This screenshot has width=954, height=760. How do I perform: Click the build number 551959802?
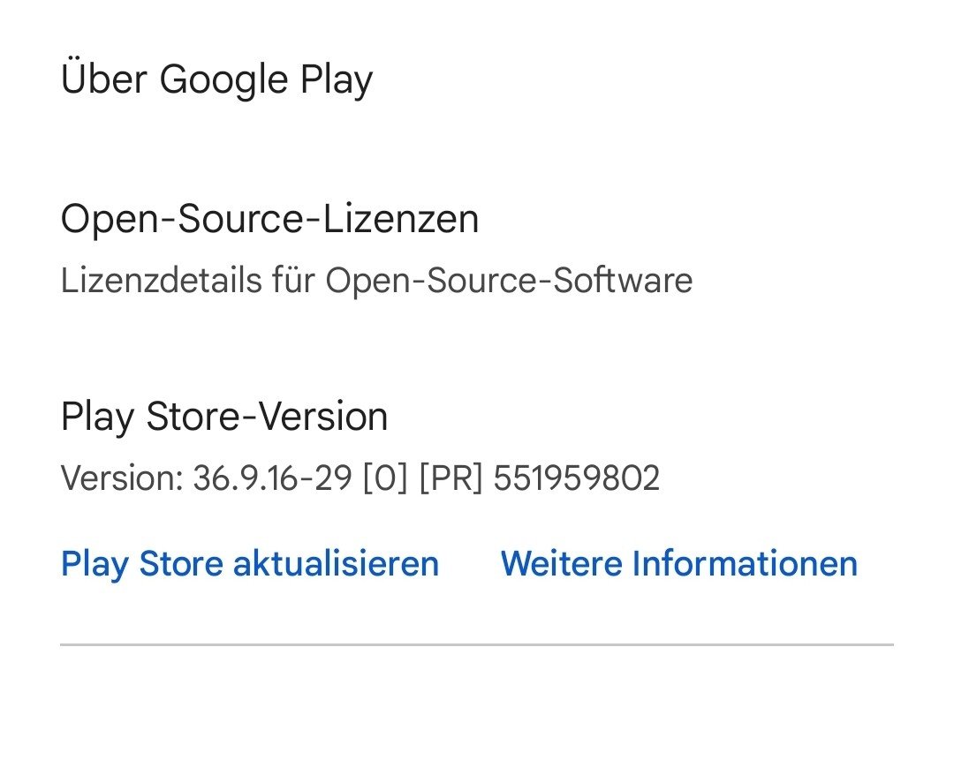[x=576, y=478]
